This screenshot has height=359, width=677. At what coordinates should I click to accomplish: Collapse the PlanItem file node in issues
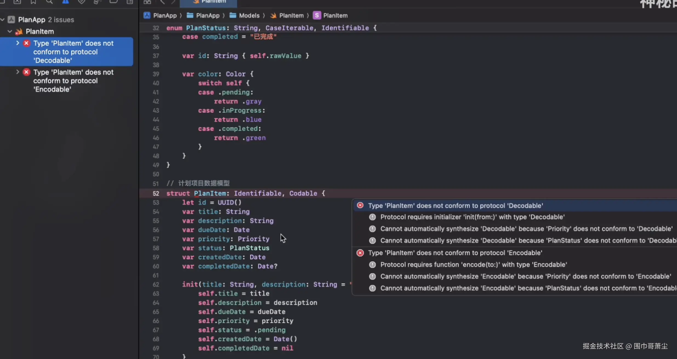(x=10, y=31)
